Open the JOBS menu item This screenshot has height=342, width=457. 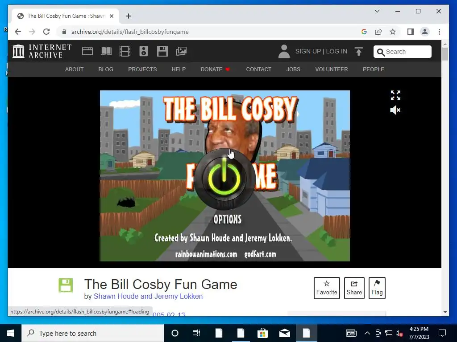pyautogui.click(x=293, y=69)
